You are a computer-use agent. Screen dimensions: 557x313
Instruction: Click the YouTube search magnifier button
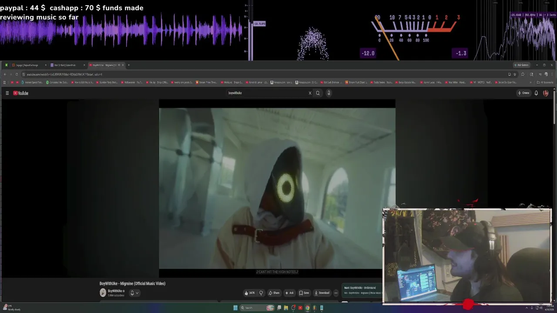pyautogui.click(x=318, y=93)
